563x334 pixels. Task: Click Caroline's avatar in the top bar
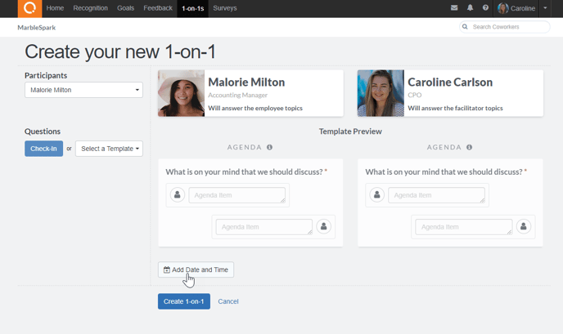point(503,8)
